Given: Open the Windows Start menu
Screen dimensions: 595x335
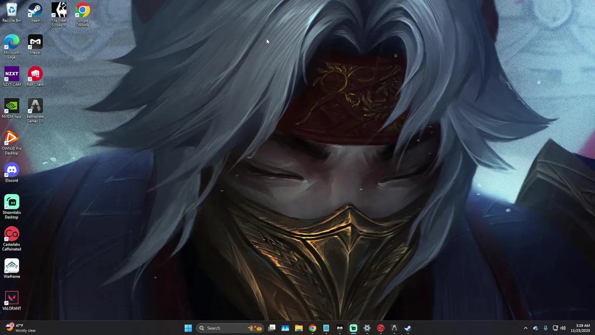Looking at the screenshot, I should (x=188, y=328).
